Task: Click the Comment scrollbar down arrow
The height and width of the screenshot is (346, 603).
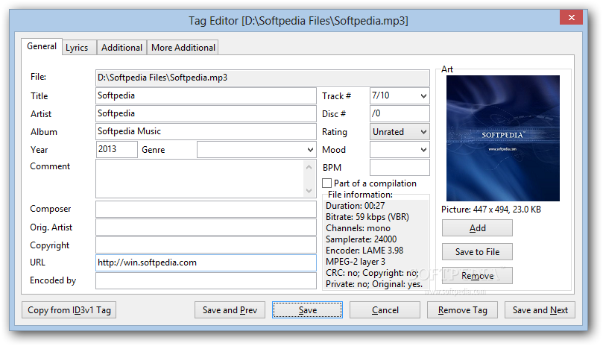Action: [x=309, y=190]
